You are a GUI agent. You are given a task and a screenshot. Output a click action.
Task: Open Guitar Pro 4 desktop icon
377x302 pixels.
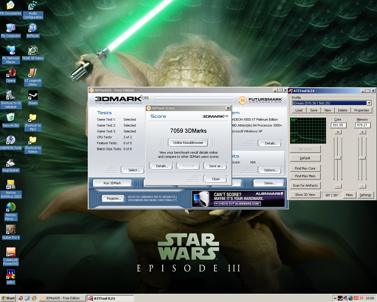11,230
